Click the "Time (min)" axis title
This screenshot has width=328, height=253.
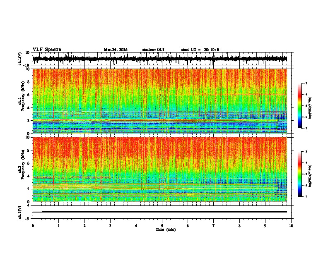point(166,229)
